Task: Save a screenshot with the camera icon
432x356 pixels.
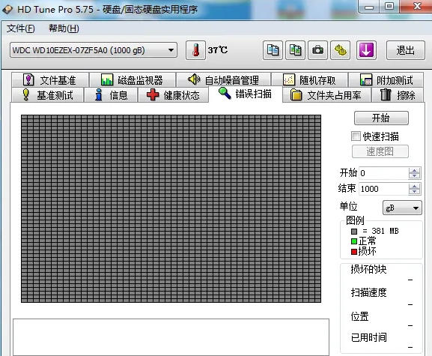Action: pos(317,50)
